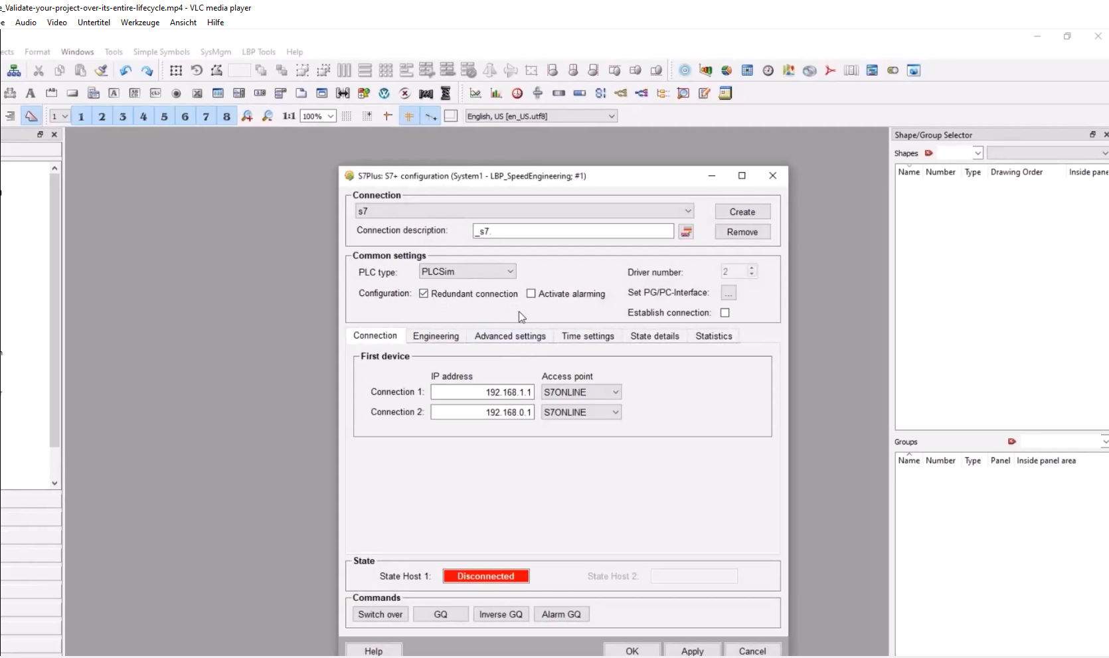Toggle layer 8 visibility button

pyautogui.click(x=226, y=116)
